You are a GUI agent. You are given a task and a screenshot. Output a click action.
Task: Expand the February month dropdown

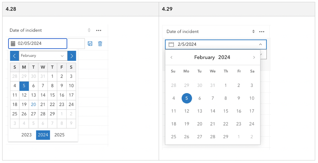point(62,56)
